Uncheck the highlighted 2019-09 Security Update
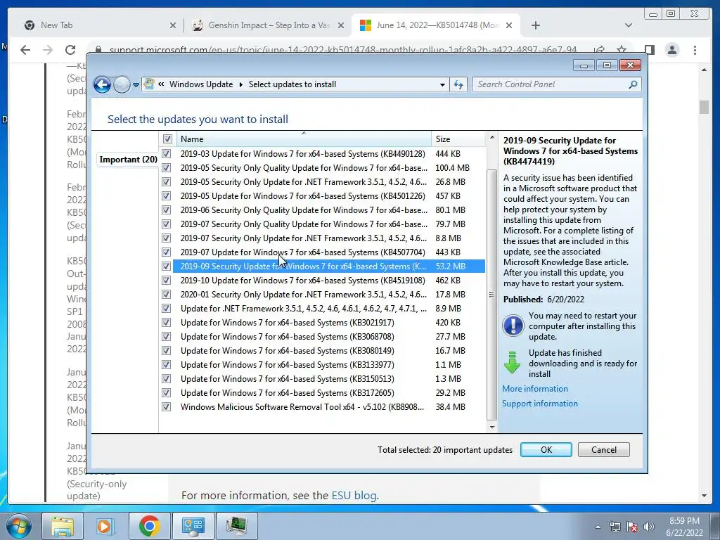Viewport: 720px width, 540px height. point(166,266)
